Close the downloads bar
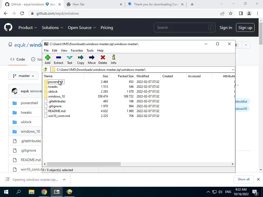 [x=258, y=179]
